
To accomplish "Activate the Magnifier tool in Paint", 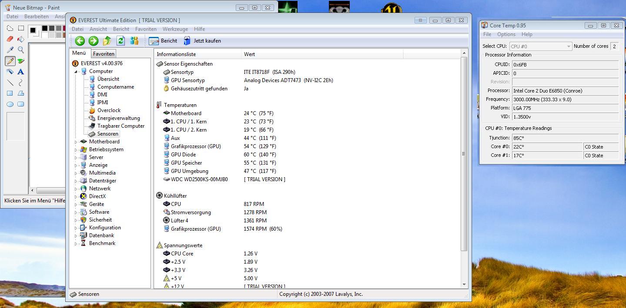I will [x=20, y=50].
